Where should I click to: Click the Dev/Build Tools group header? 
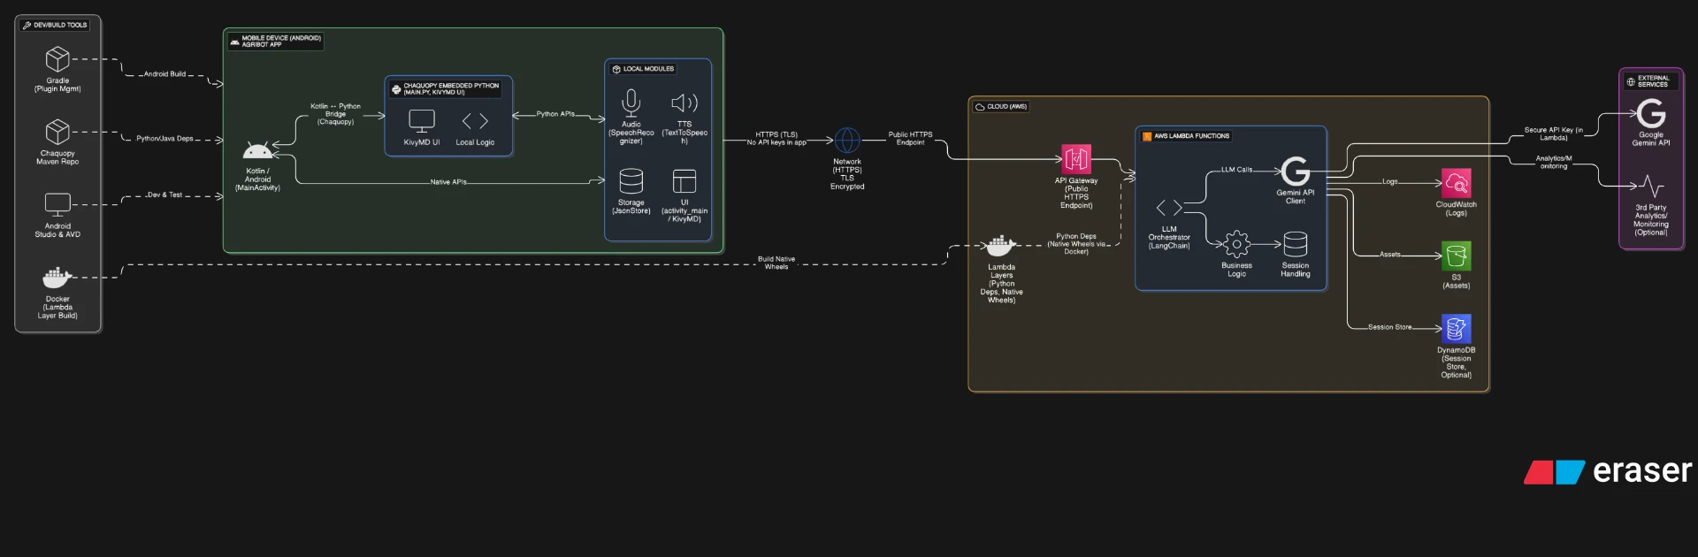pyautogui.click(x=55, y=25)
